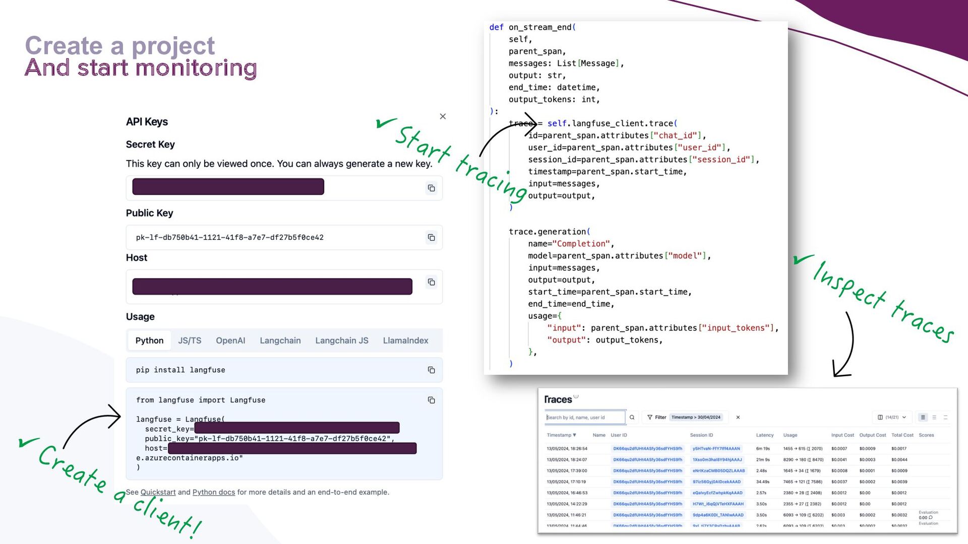Image resolution: width=968 pixels, height=544 pixels.
Task: Click the Output Cost column header
Action: tap(872, 435)
